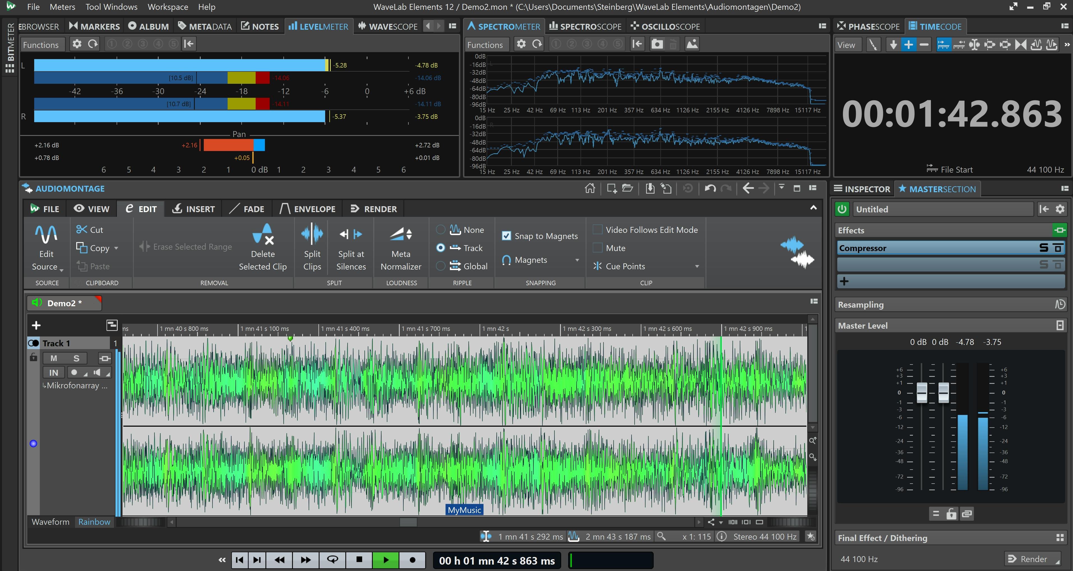
Task: Mute Track 1 using the M button
Action: click(54, 358)
